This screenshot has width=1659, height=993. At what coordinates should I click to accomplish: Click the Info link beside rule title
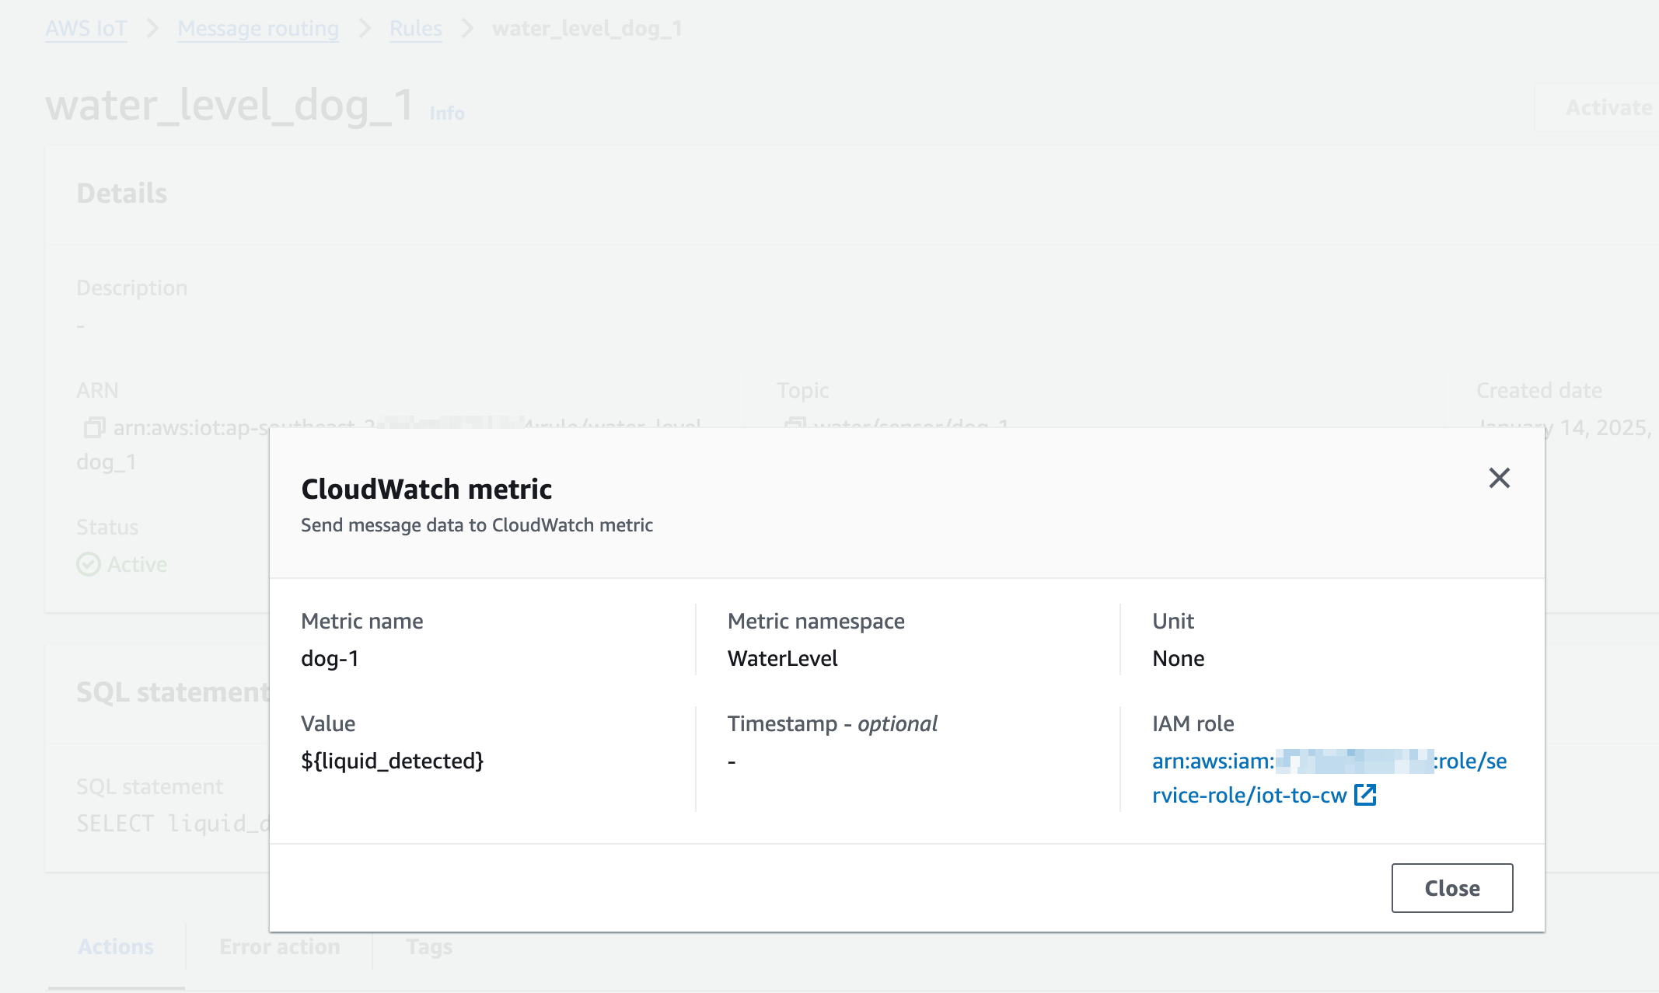(447, 113)
